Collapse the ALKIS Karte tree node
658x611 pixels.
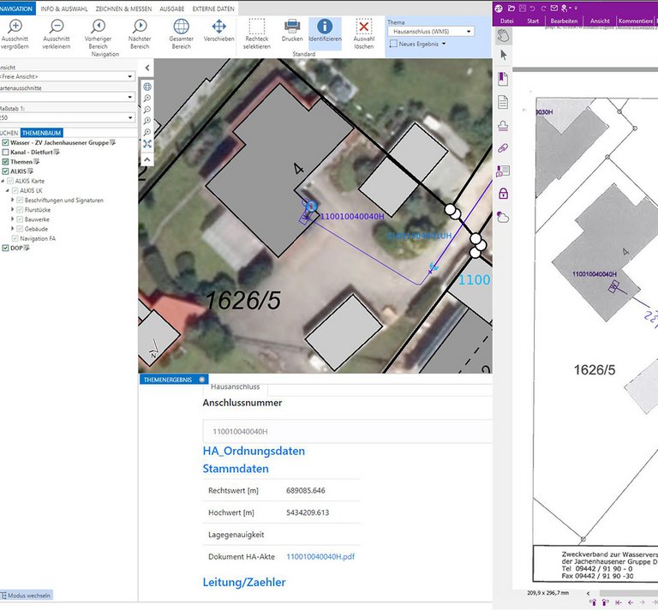coord(3,181)
